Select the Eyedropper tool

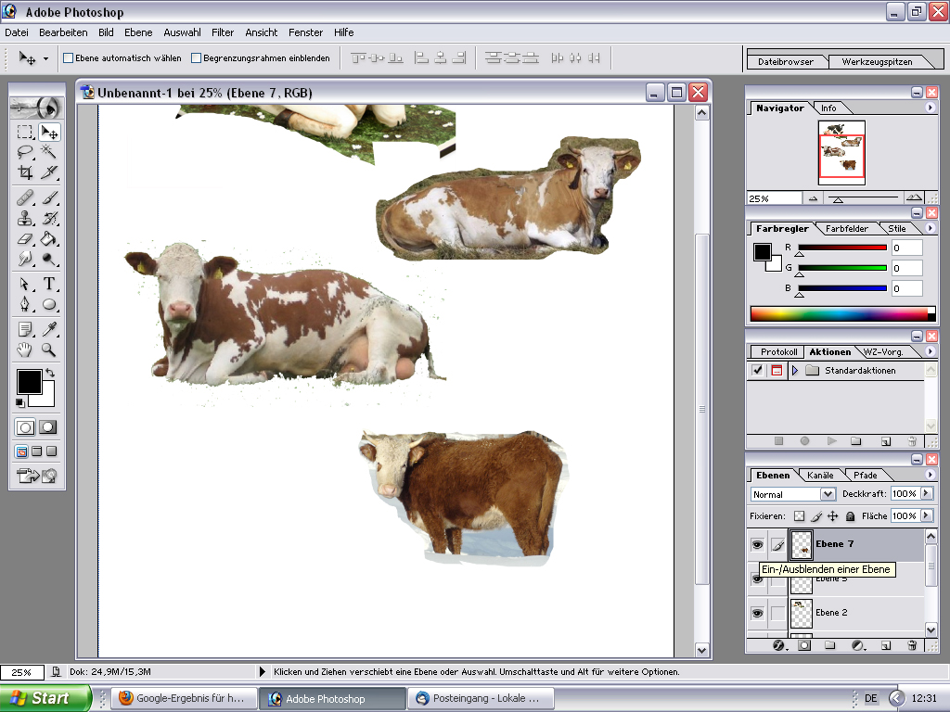pos(48,329)
